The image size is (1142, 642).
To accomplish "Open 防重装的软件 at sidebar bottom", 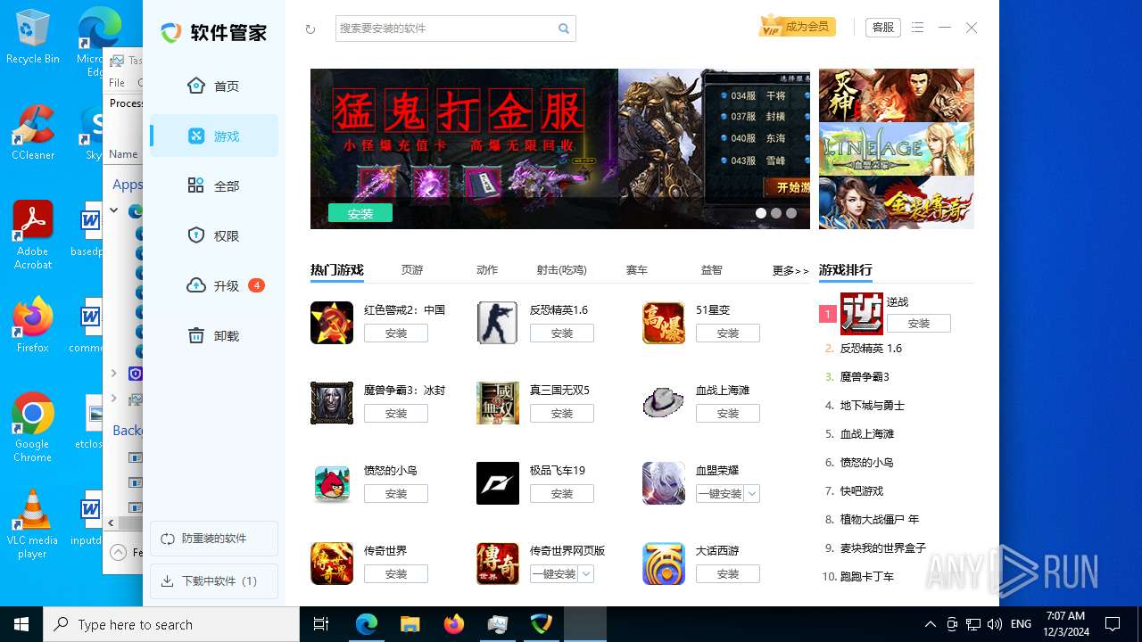I will [214, 539].
